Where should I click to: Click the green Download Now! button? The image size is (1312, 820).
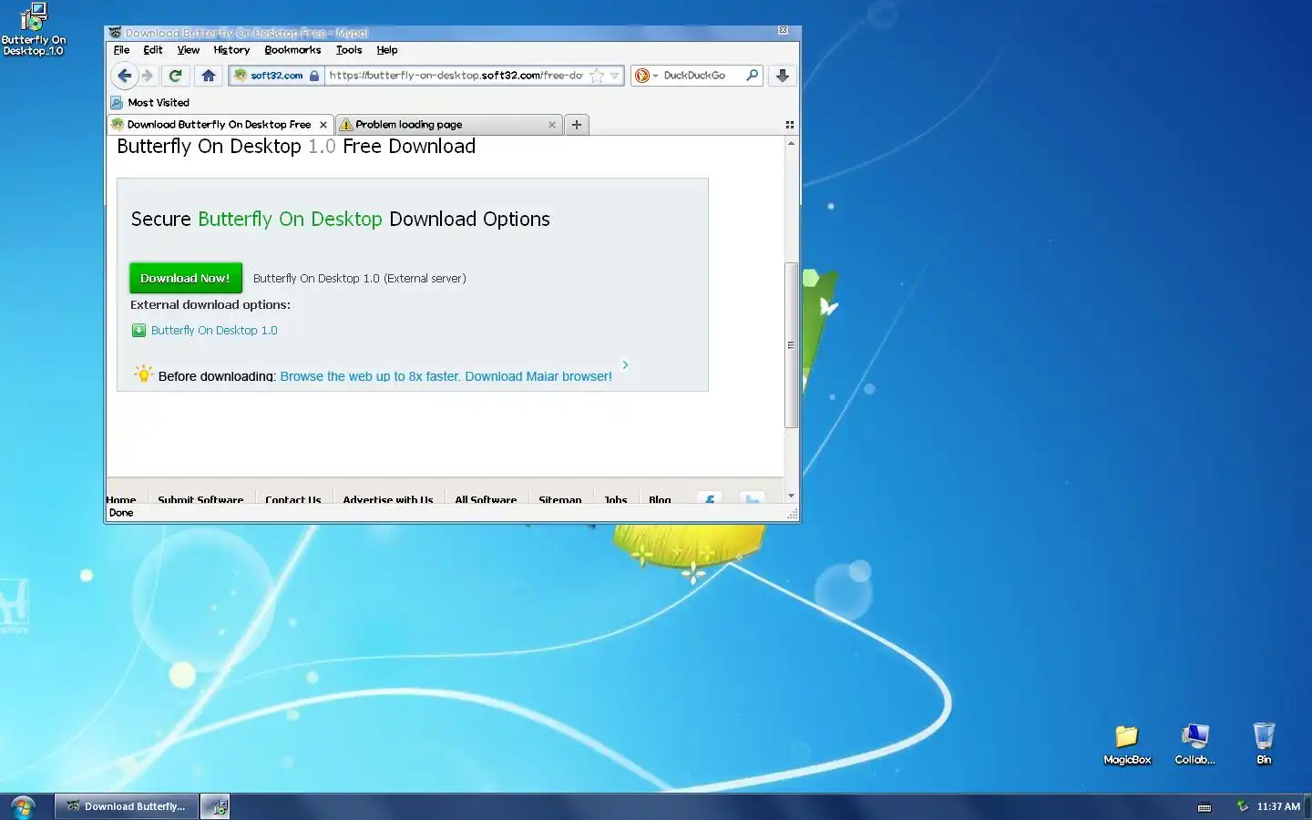[186, 278]
